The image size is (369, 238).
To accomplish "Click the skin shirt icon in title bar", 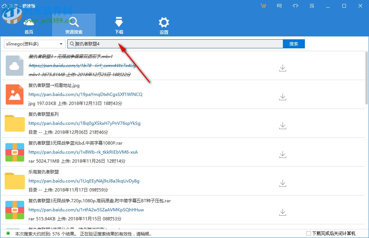I will tap(295, 6).
